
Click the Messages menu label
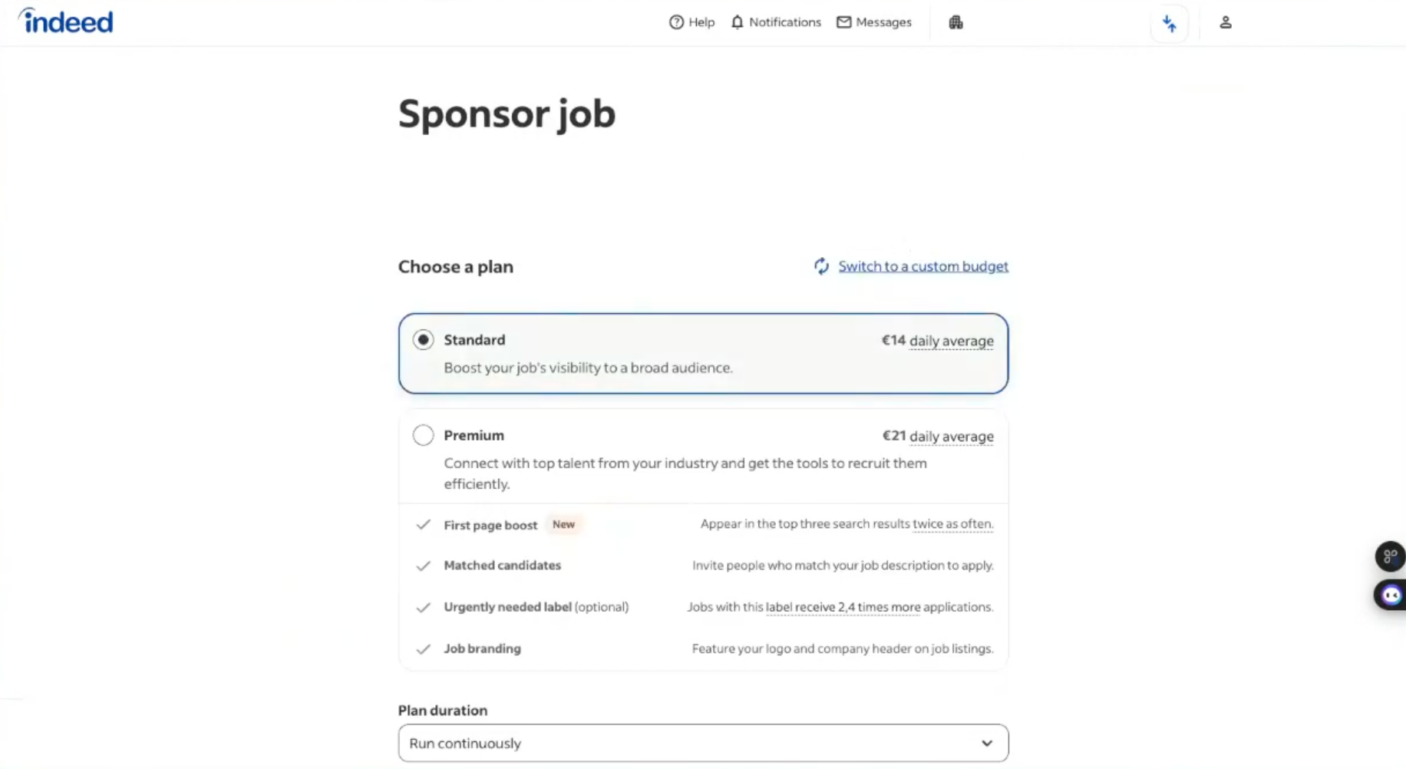tap(883, 22)
